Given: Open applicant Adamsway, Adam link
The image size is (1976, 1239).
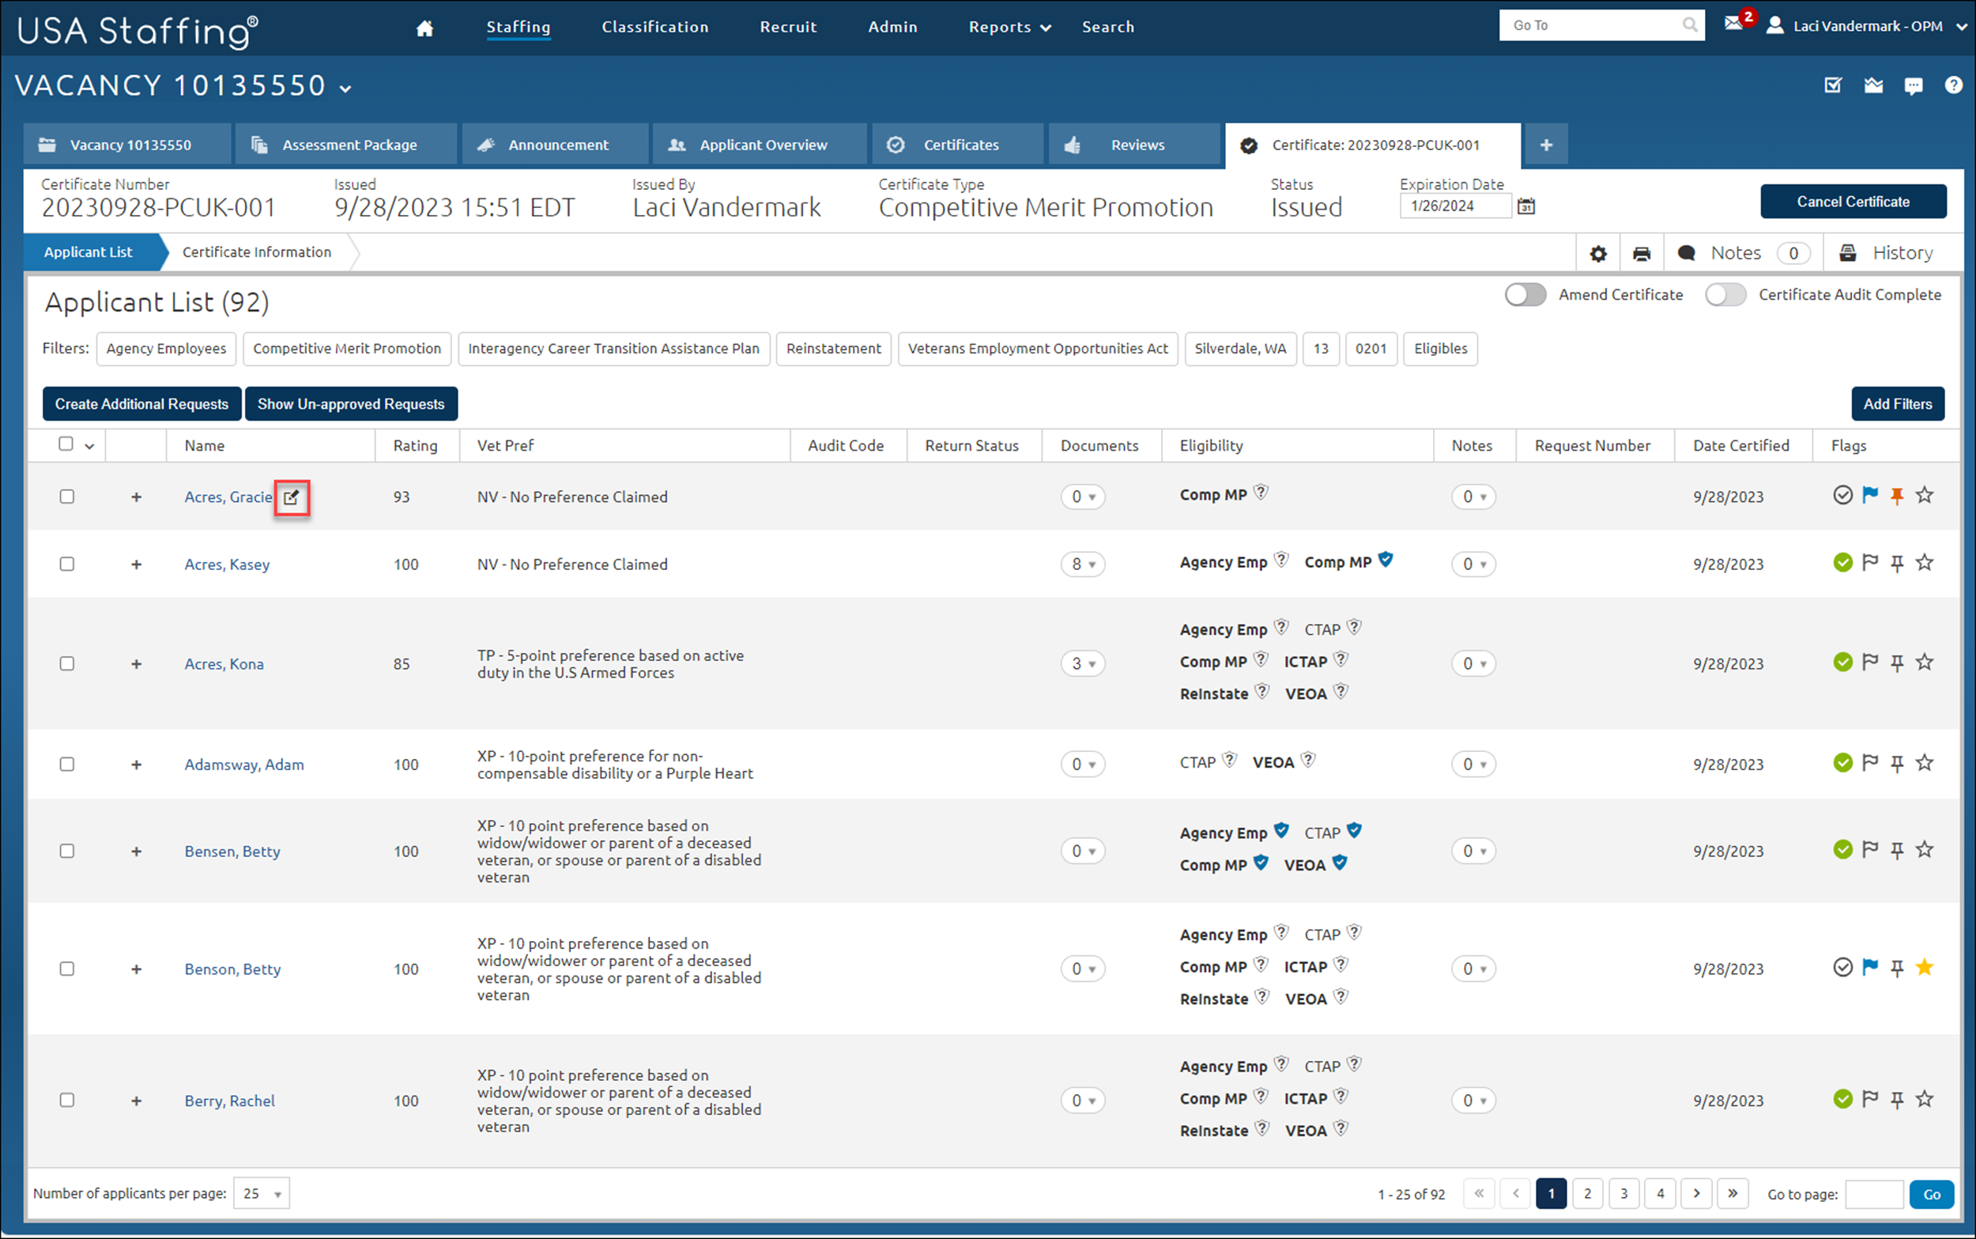Looking at the screenshot, I should click(x=244, y=765).
